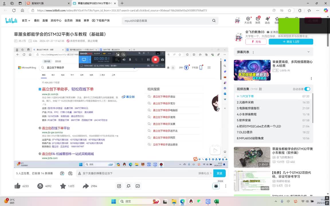
Task: Follow uploader via 关注 1.3万 button
Action: click(x=291, y=41)
